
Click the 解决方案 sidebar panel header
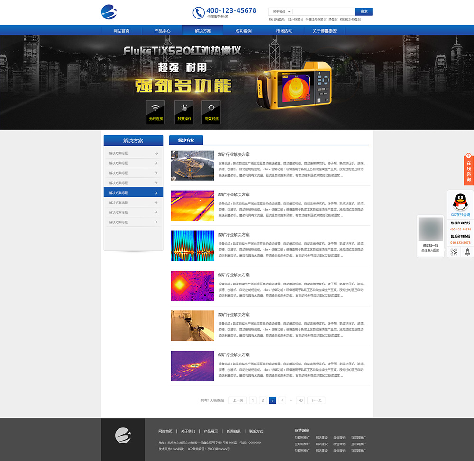[x=133, y=141]
